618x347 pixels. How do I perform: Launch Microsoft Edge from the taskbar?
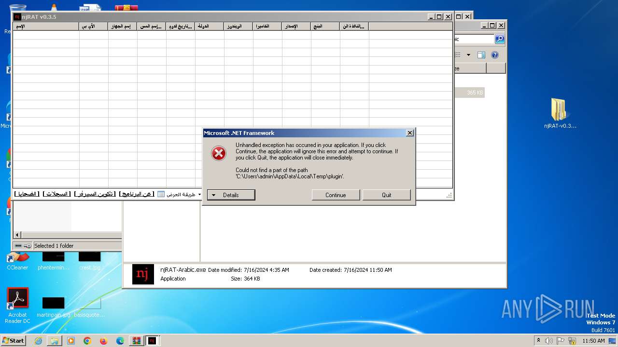pyautogui.click(x=120, y=341)
